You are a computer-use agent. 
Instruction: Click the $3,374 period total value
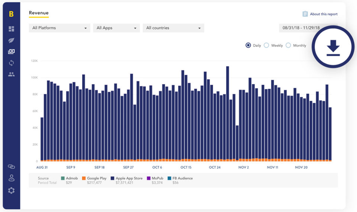pos(157,183)
